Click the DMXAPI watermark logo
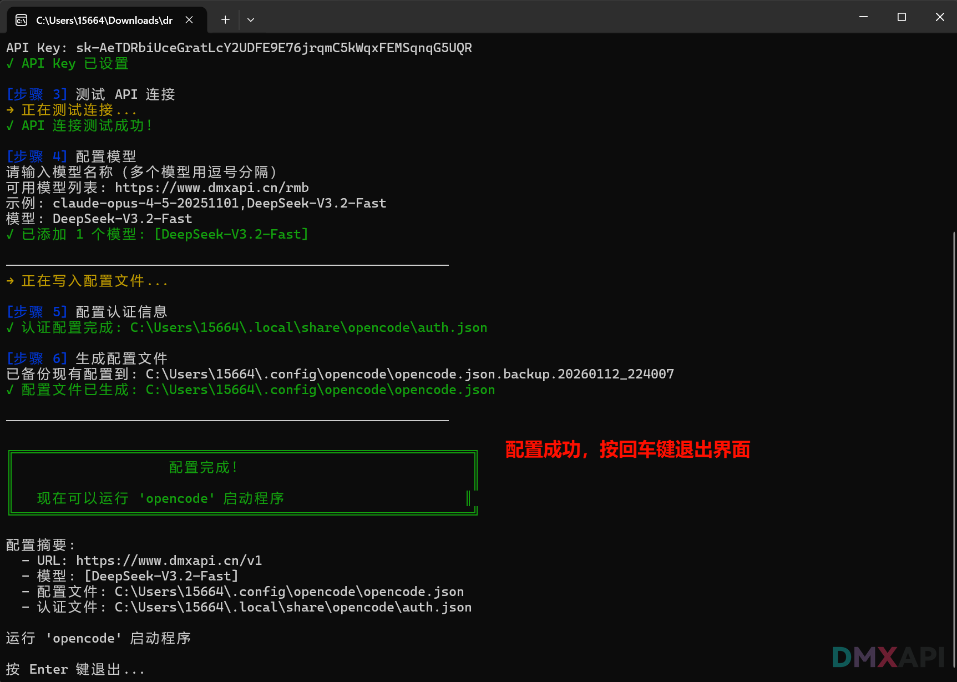This screenshot has height=682, width=957. 889,658
